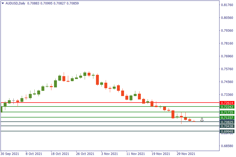Select the red 0.72614 price label
This screenshot has width=236, height=157.
(227, 103)
